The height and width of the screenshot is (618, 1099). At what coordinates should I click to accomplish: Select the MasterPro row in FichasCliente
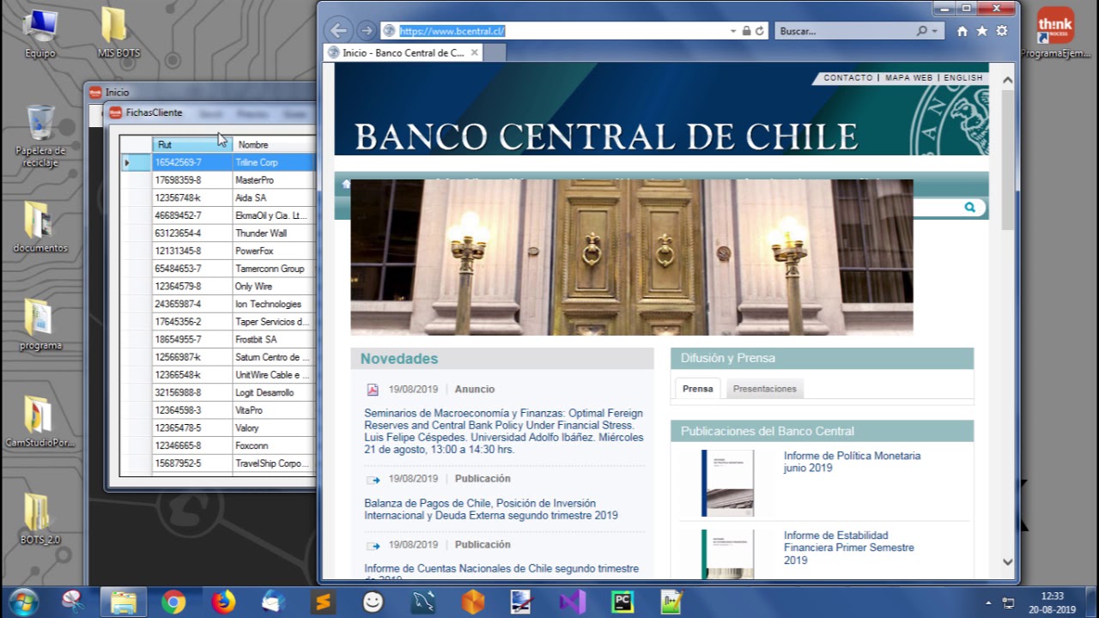click(219, 180)
